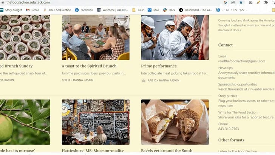Click the readthefoodsection@gmail.com email link
This screenshot has height=155, width=275.
[x=242, y=61]
